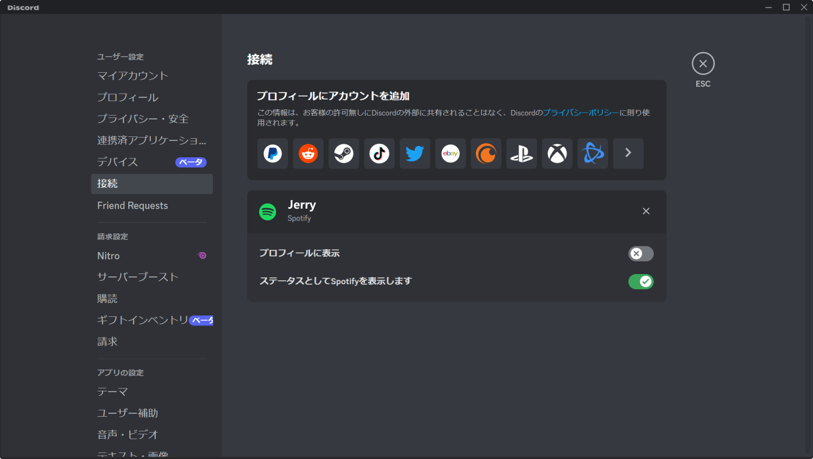This screenshot has height=459, width=813.
Task: Connect a Twitter account
Action: click(415, 153)
